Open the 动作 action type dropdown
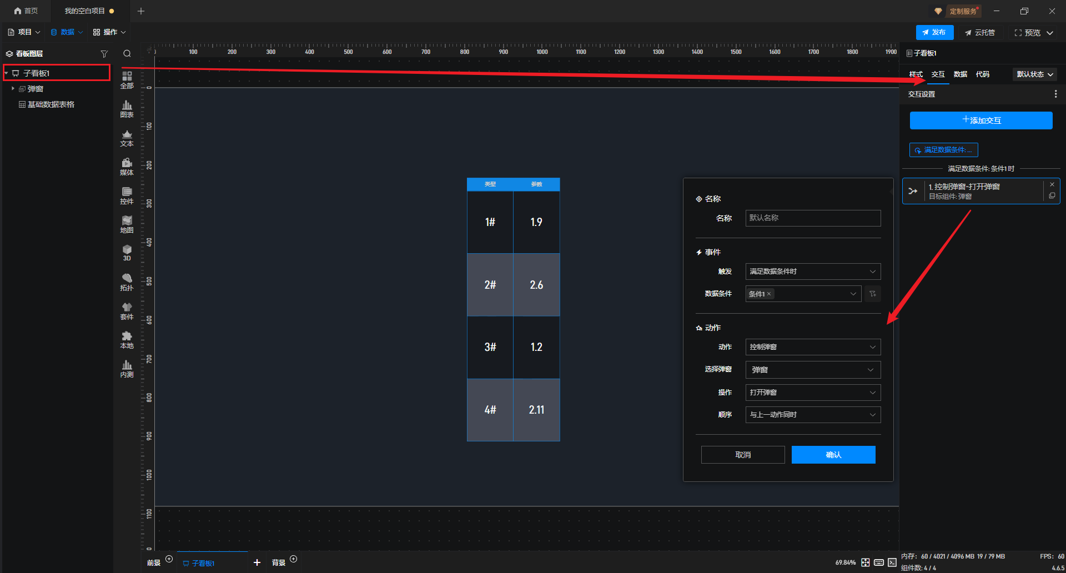Image resolution: width=1066 pixels, height=573 pixels. coord(812,347)
